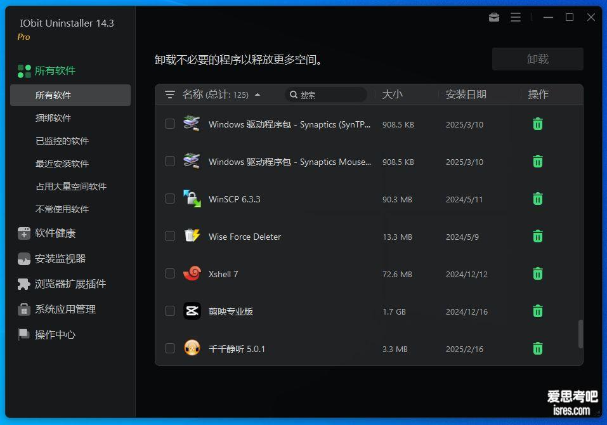Sort by the 大小 column header
Screen dimensions: 607x425
click(x=392, y=95)
